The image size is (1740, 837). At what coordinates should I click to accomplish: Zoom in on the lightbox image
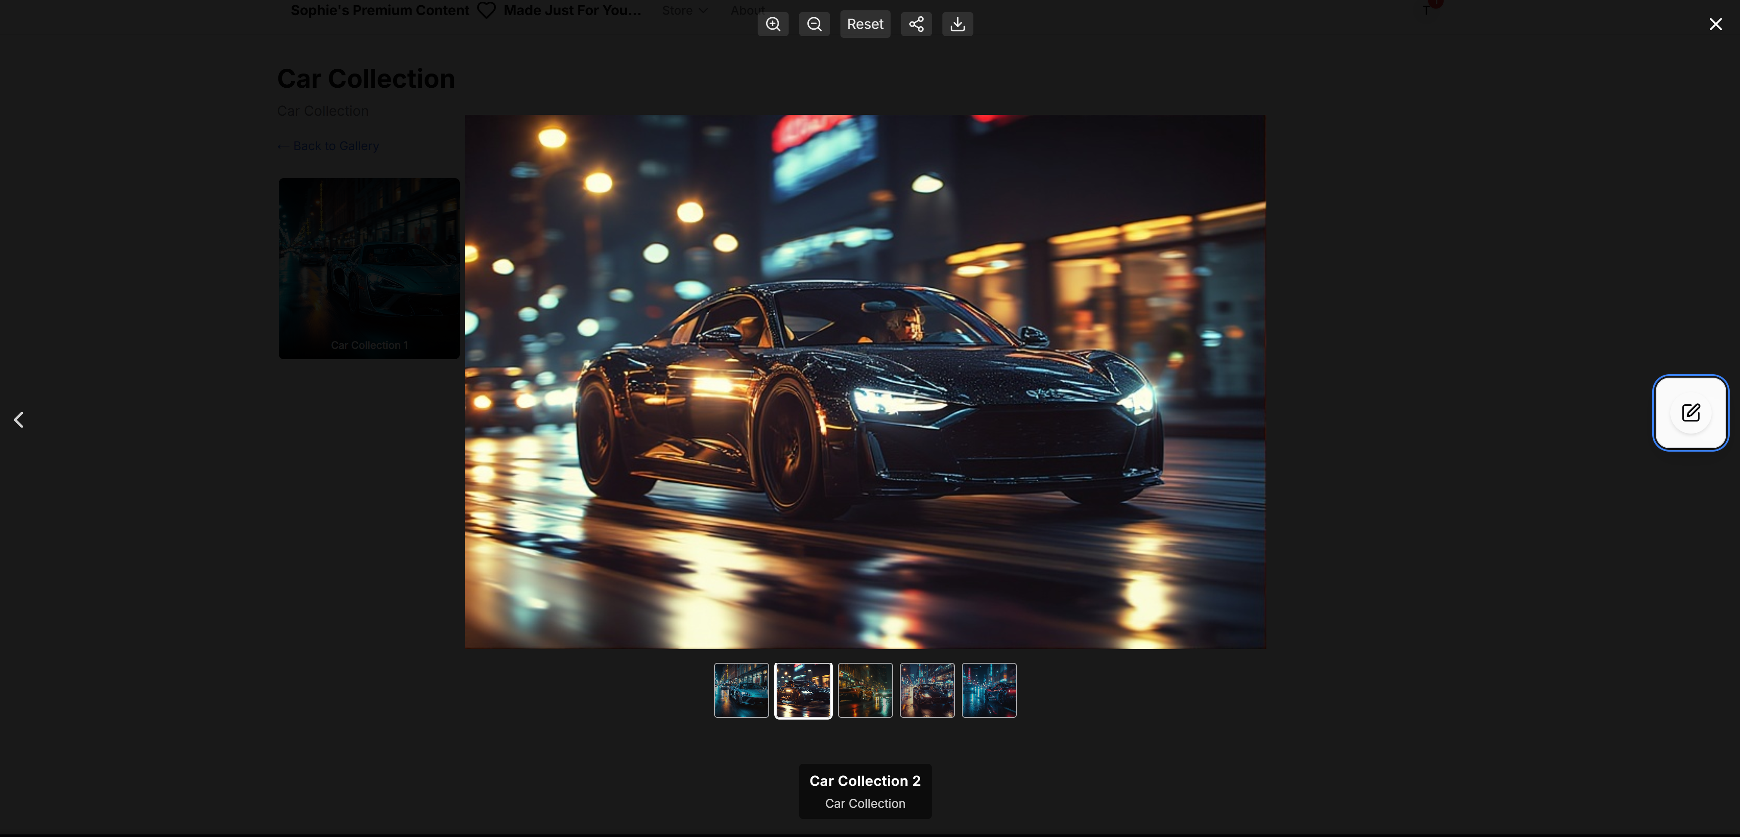click(x=773, y=25)
